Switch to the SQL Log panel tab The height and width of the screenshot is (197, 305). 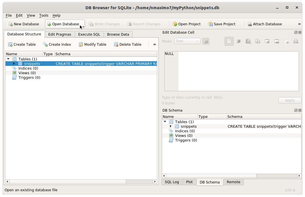[x=172, y=182]
